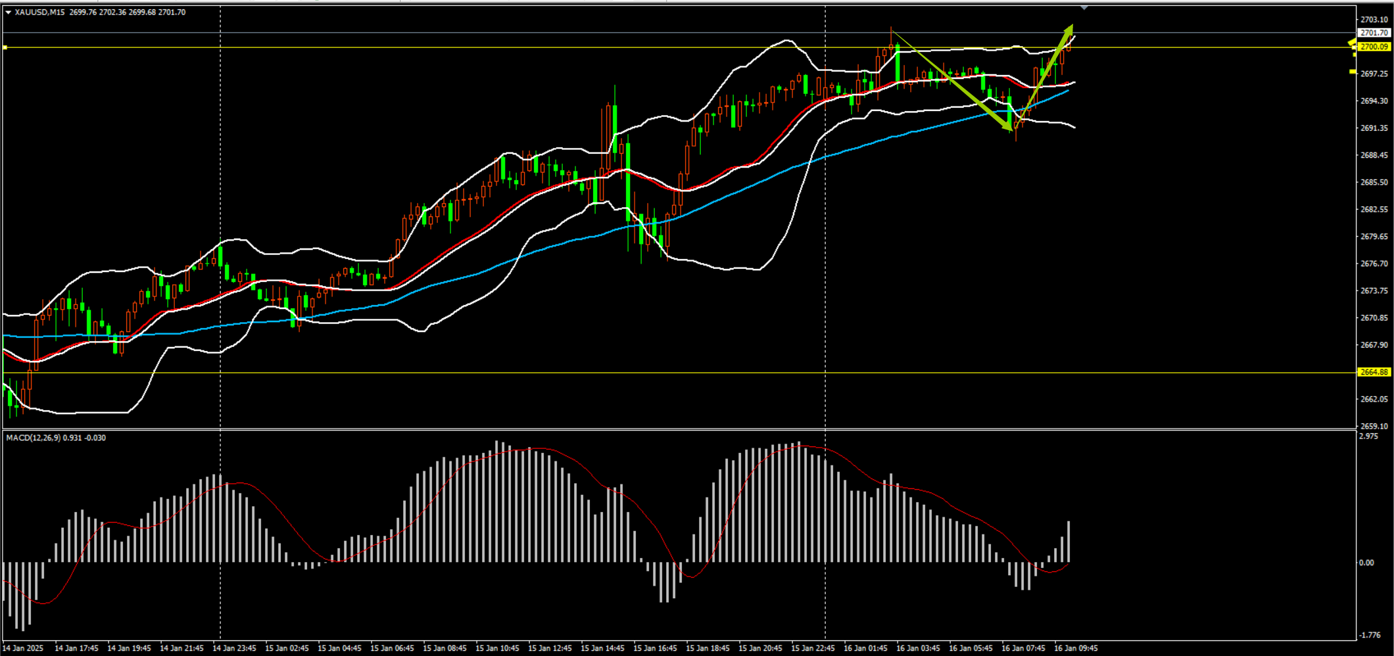Click the -1.776 MACD scale label

tap(1370, 635)
